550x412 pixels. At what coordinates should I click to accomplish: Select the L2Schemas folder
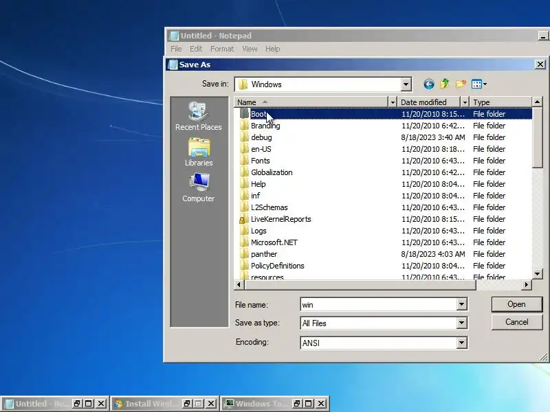click(269, 207)
